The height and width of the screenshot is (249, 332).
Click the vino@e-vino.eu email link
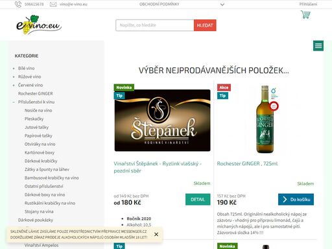(x=73, y=4)
